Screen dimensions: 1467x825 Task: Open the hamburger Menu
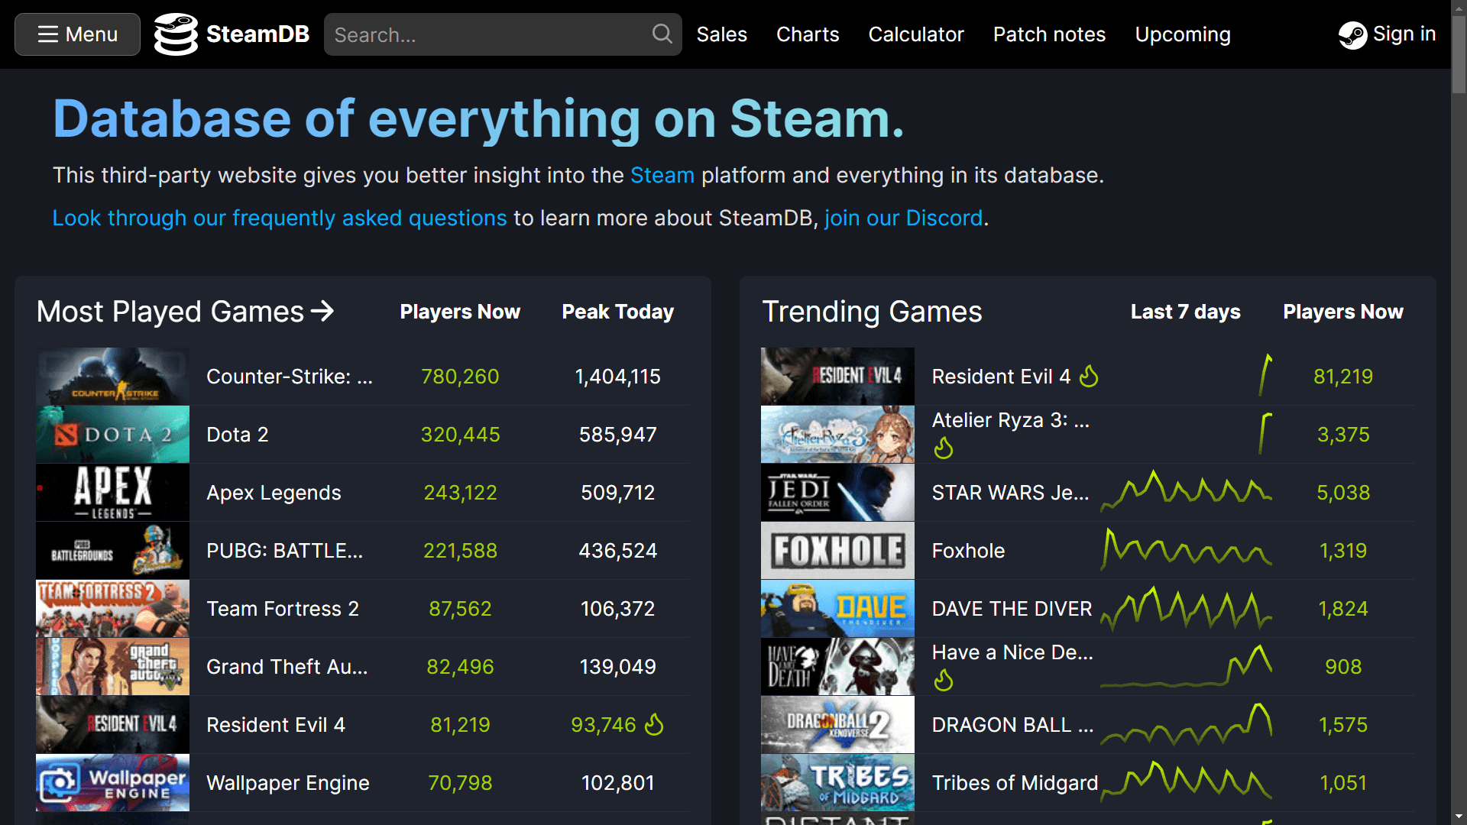pos(76,34)
